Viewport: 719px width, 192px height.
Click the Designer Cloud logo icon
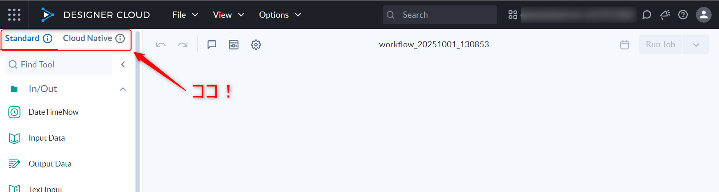coord(47,15)
